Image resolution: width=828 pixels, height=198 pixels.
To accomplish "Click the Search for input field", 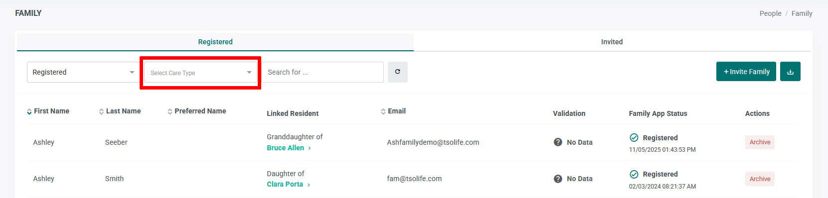I will [323, 72].
